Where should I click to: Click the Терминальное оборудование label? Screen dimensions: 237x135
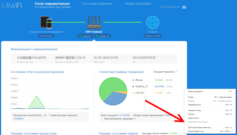click(x=46, y=32)
